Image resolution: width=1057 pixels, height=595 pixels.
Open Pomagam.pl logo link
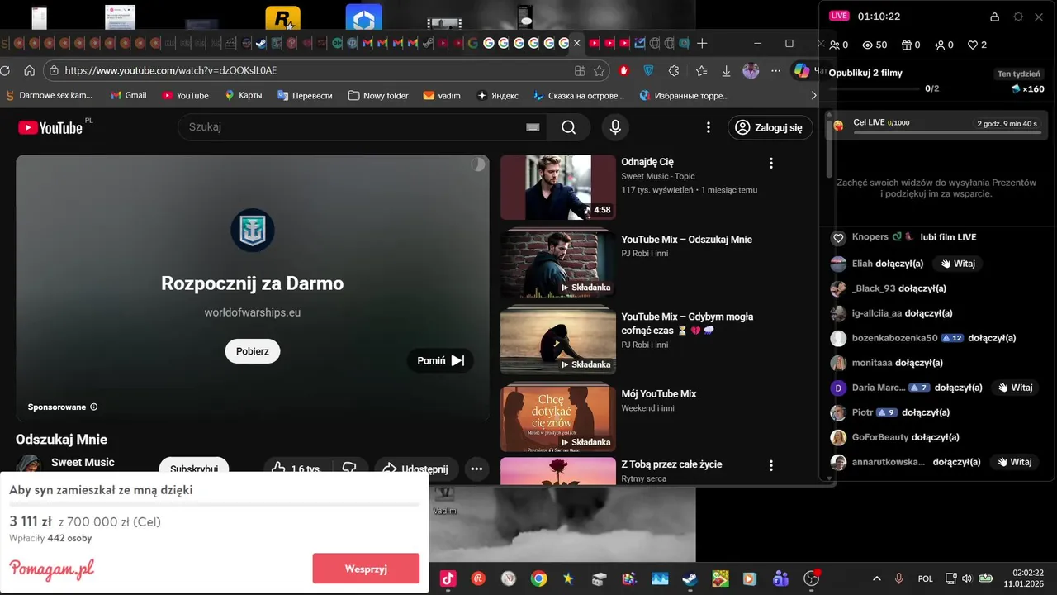pos(51,569)
